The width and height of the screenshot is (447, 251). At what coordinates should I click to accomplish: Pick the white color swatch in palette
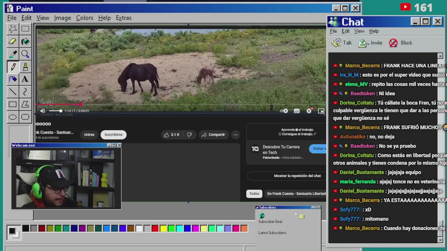[139, 229]
